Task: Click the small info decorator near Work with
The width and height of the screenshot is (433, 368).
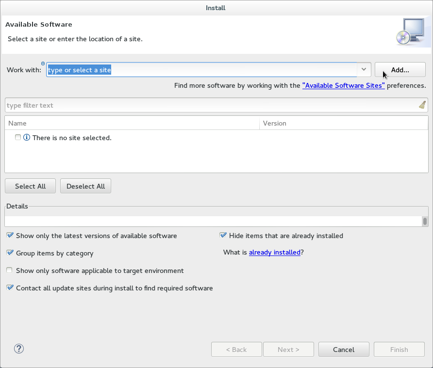Action: pyautogui.click(x=43, y=64)
